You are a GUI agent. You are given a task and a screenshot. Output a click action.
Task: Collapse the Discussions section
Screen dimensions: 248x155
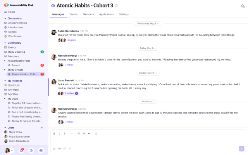click(x=5, y=19)
